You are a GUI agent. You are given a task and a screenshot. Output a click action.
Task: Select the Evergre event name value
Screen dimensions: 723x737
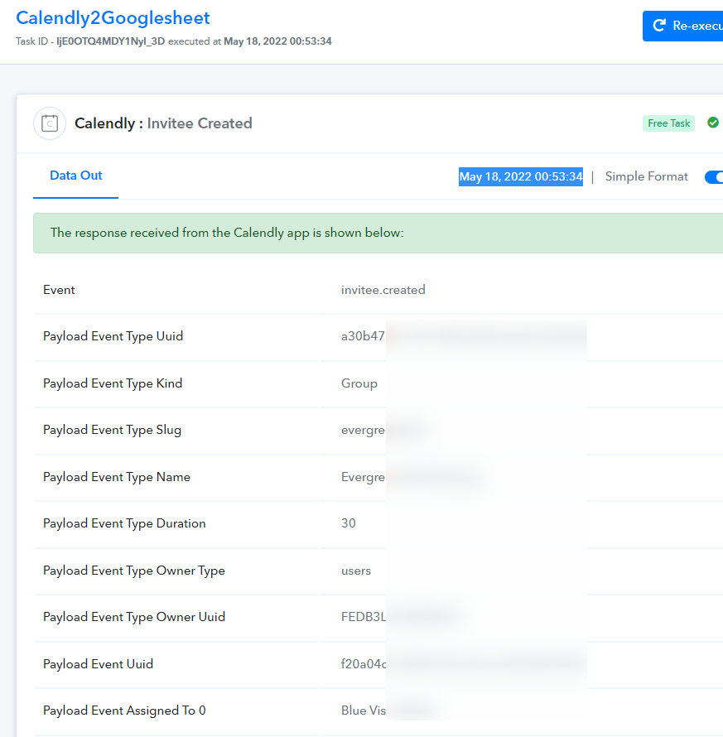click(x=363, y=478)
